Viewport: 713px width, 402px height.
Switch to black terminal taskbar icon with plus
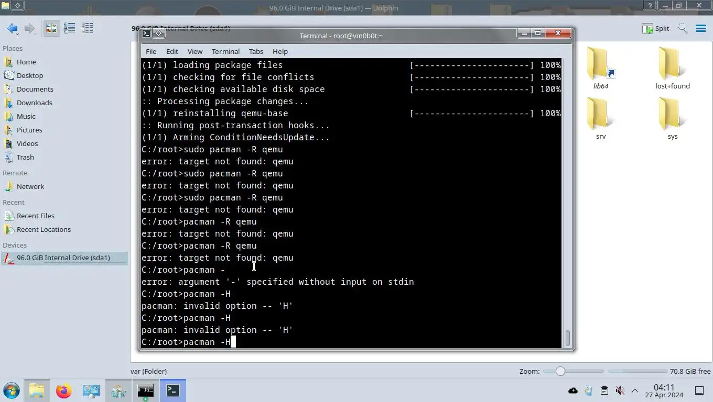point(145,390)
